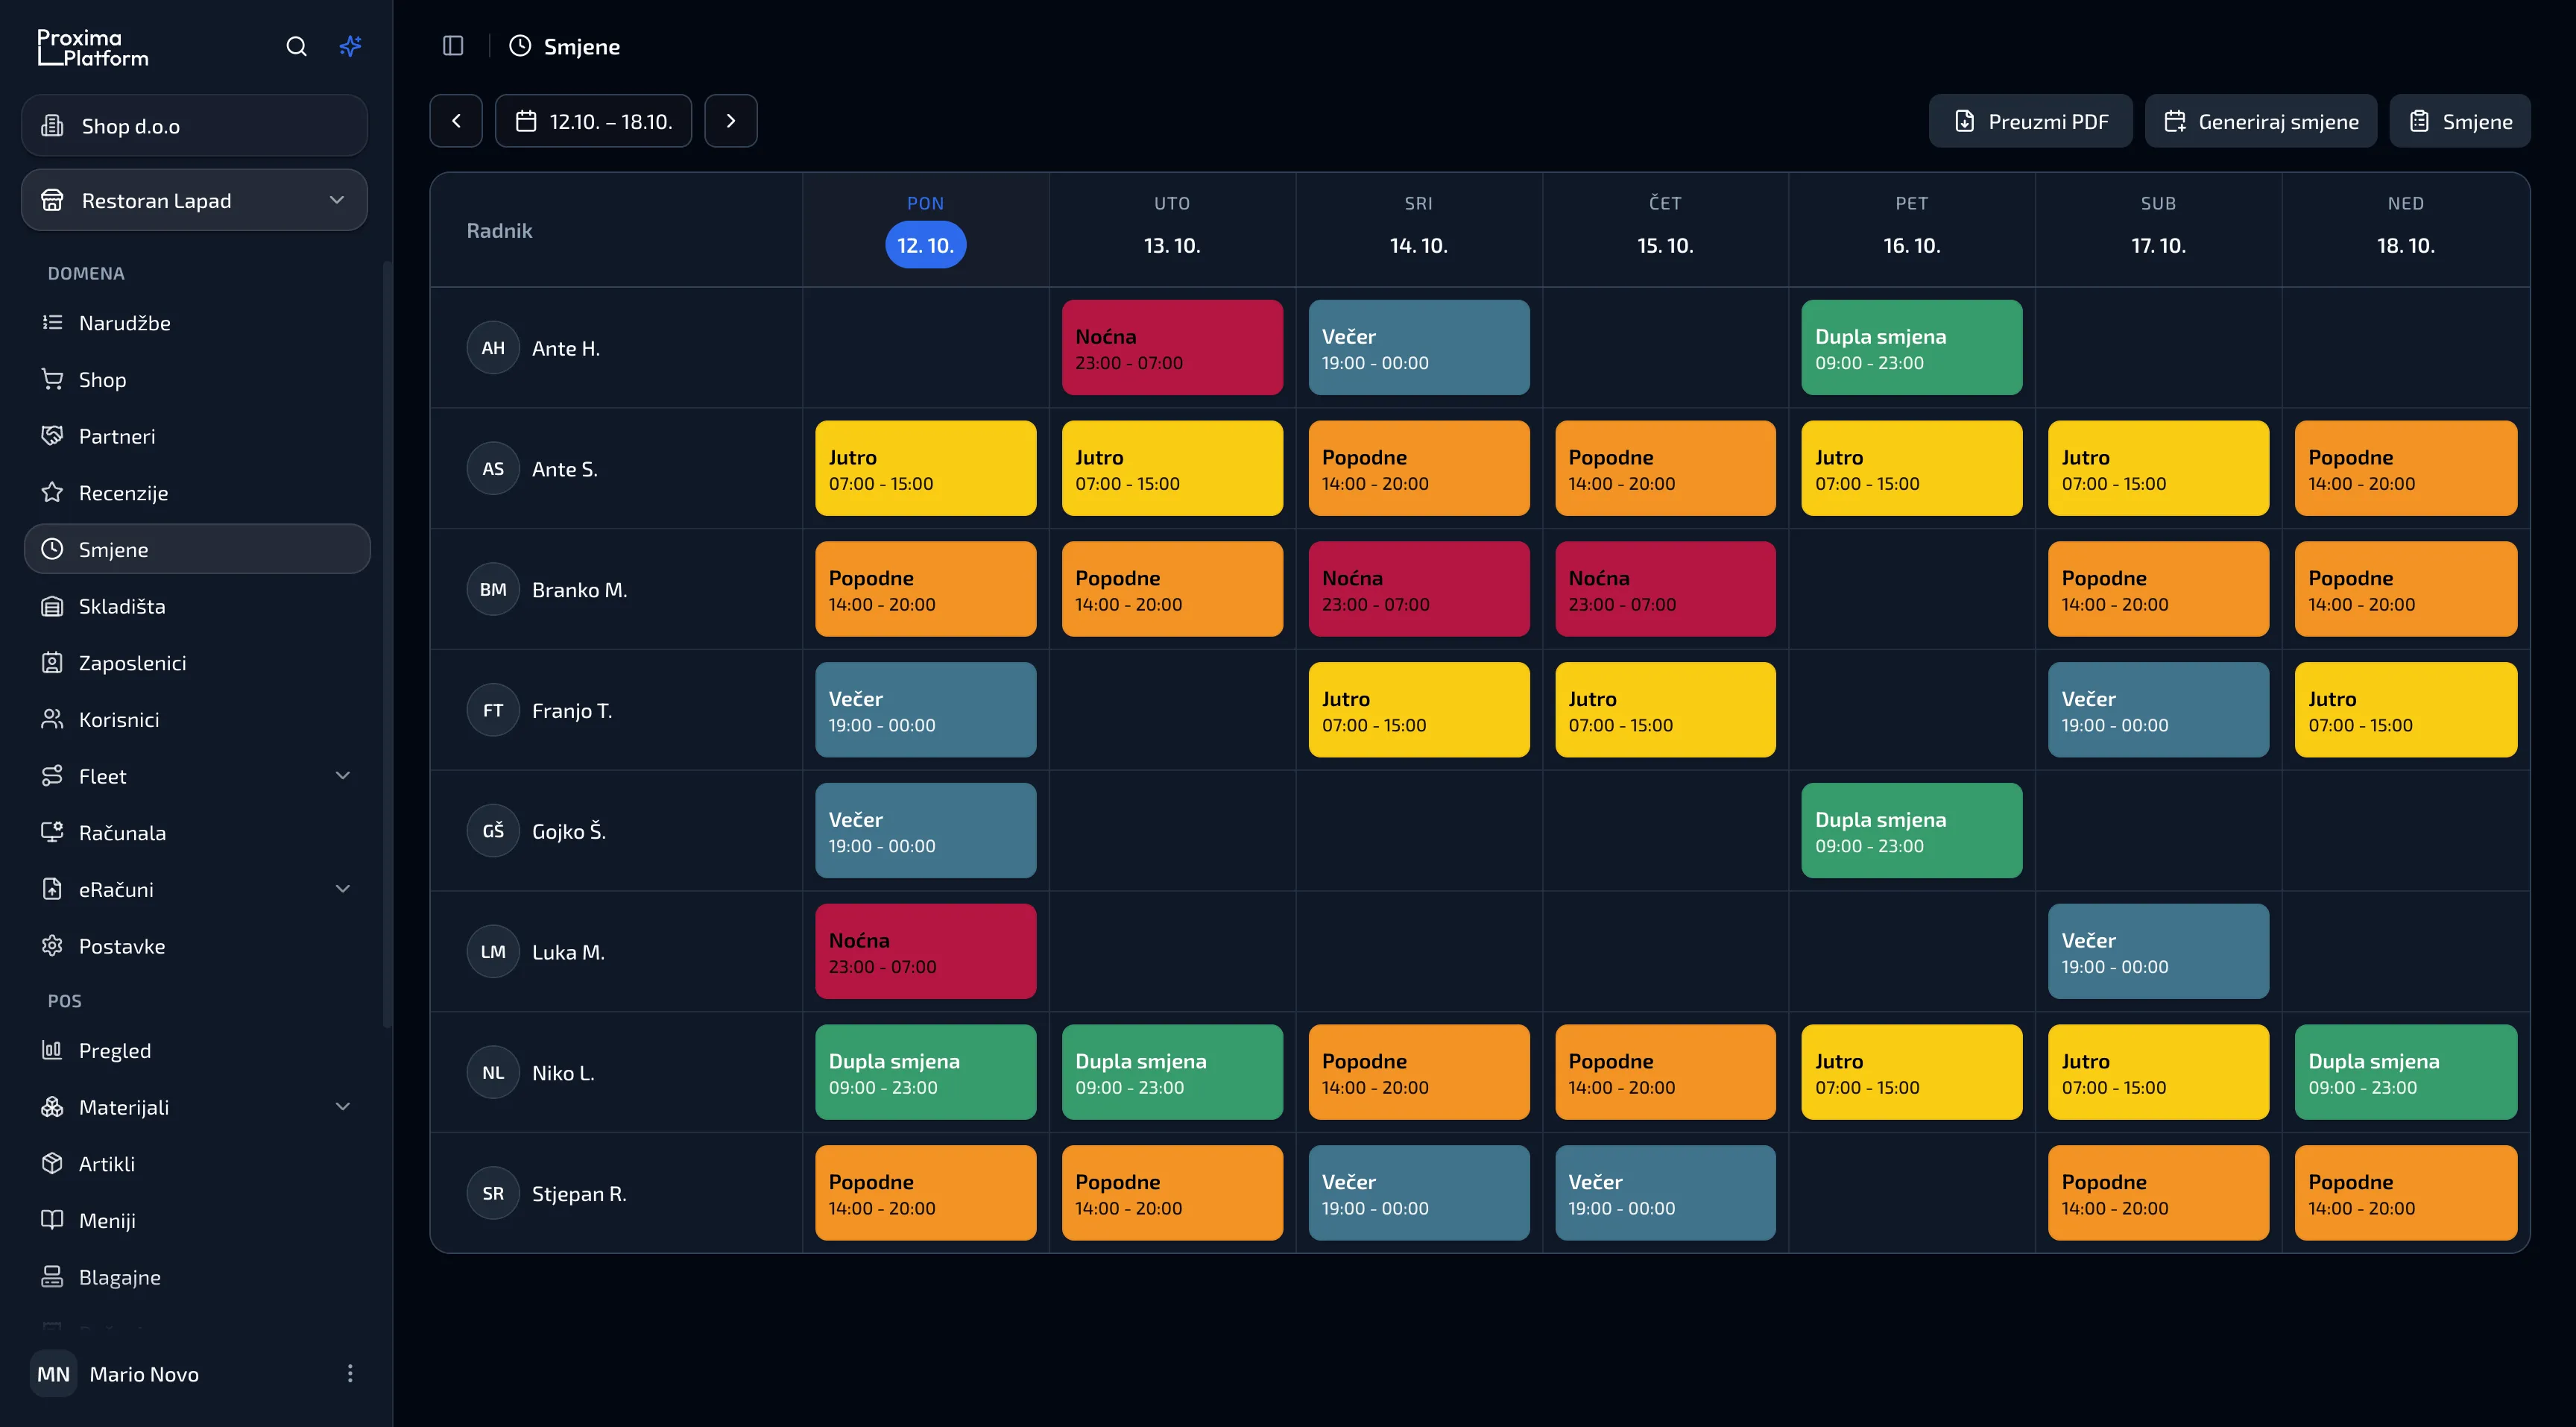Click the Preuzmi PDF button

tap(2030, 121)
